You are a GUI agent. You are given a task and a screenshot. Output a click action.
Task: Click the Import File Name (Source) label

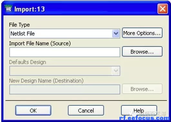40,43
